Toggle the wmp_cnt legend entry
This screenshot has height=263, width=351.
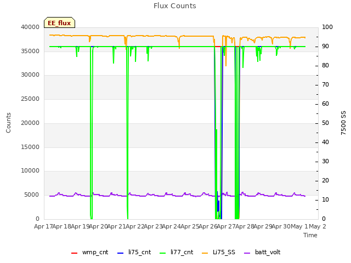[90, 252]
